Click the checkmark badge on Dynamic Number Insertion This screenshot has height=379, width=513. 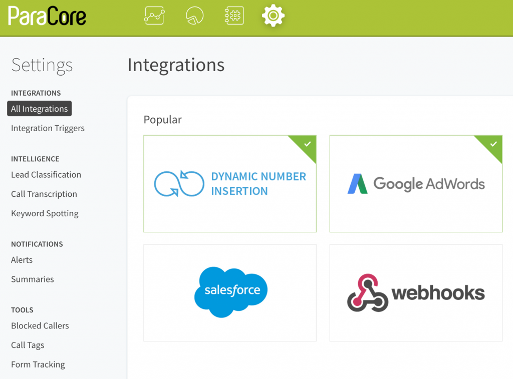pos(307,144)
